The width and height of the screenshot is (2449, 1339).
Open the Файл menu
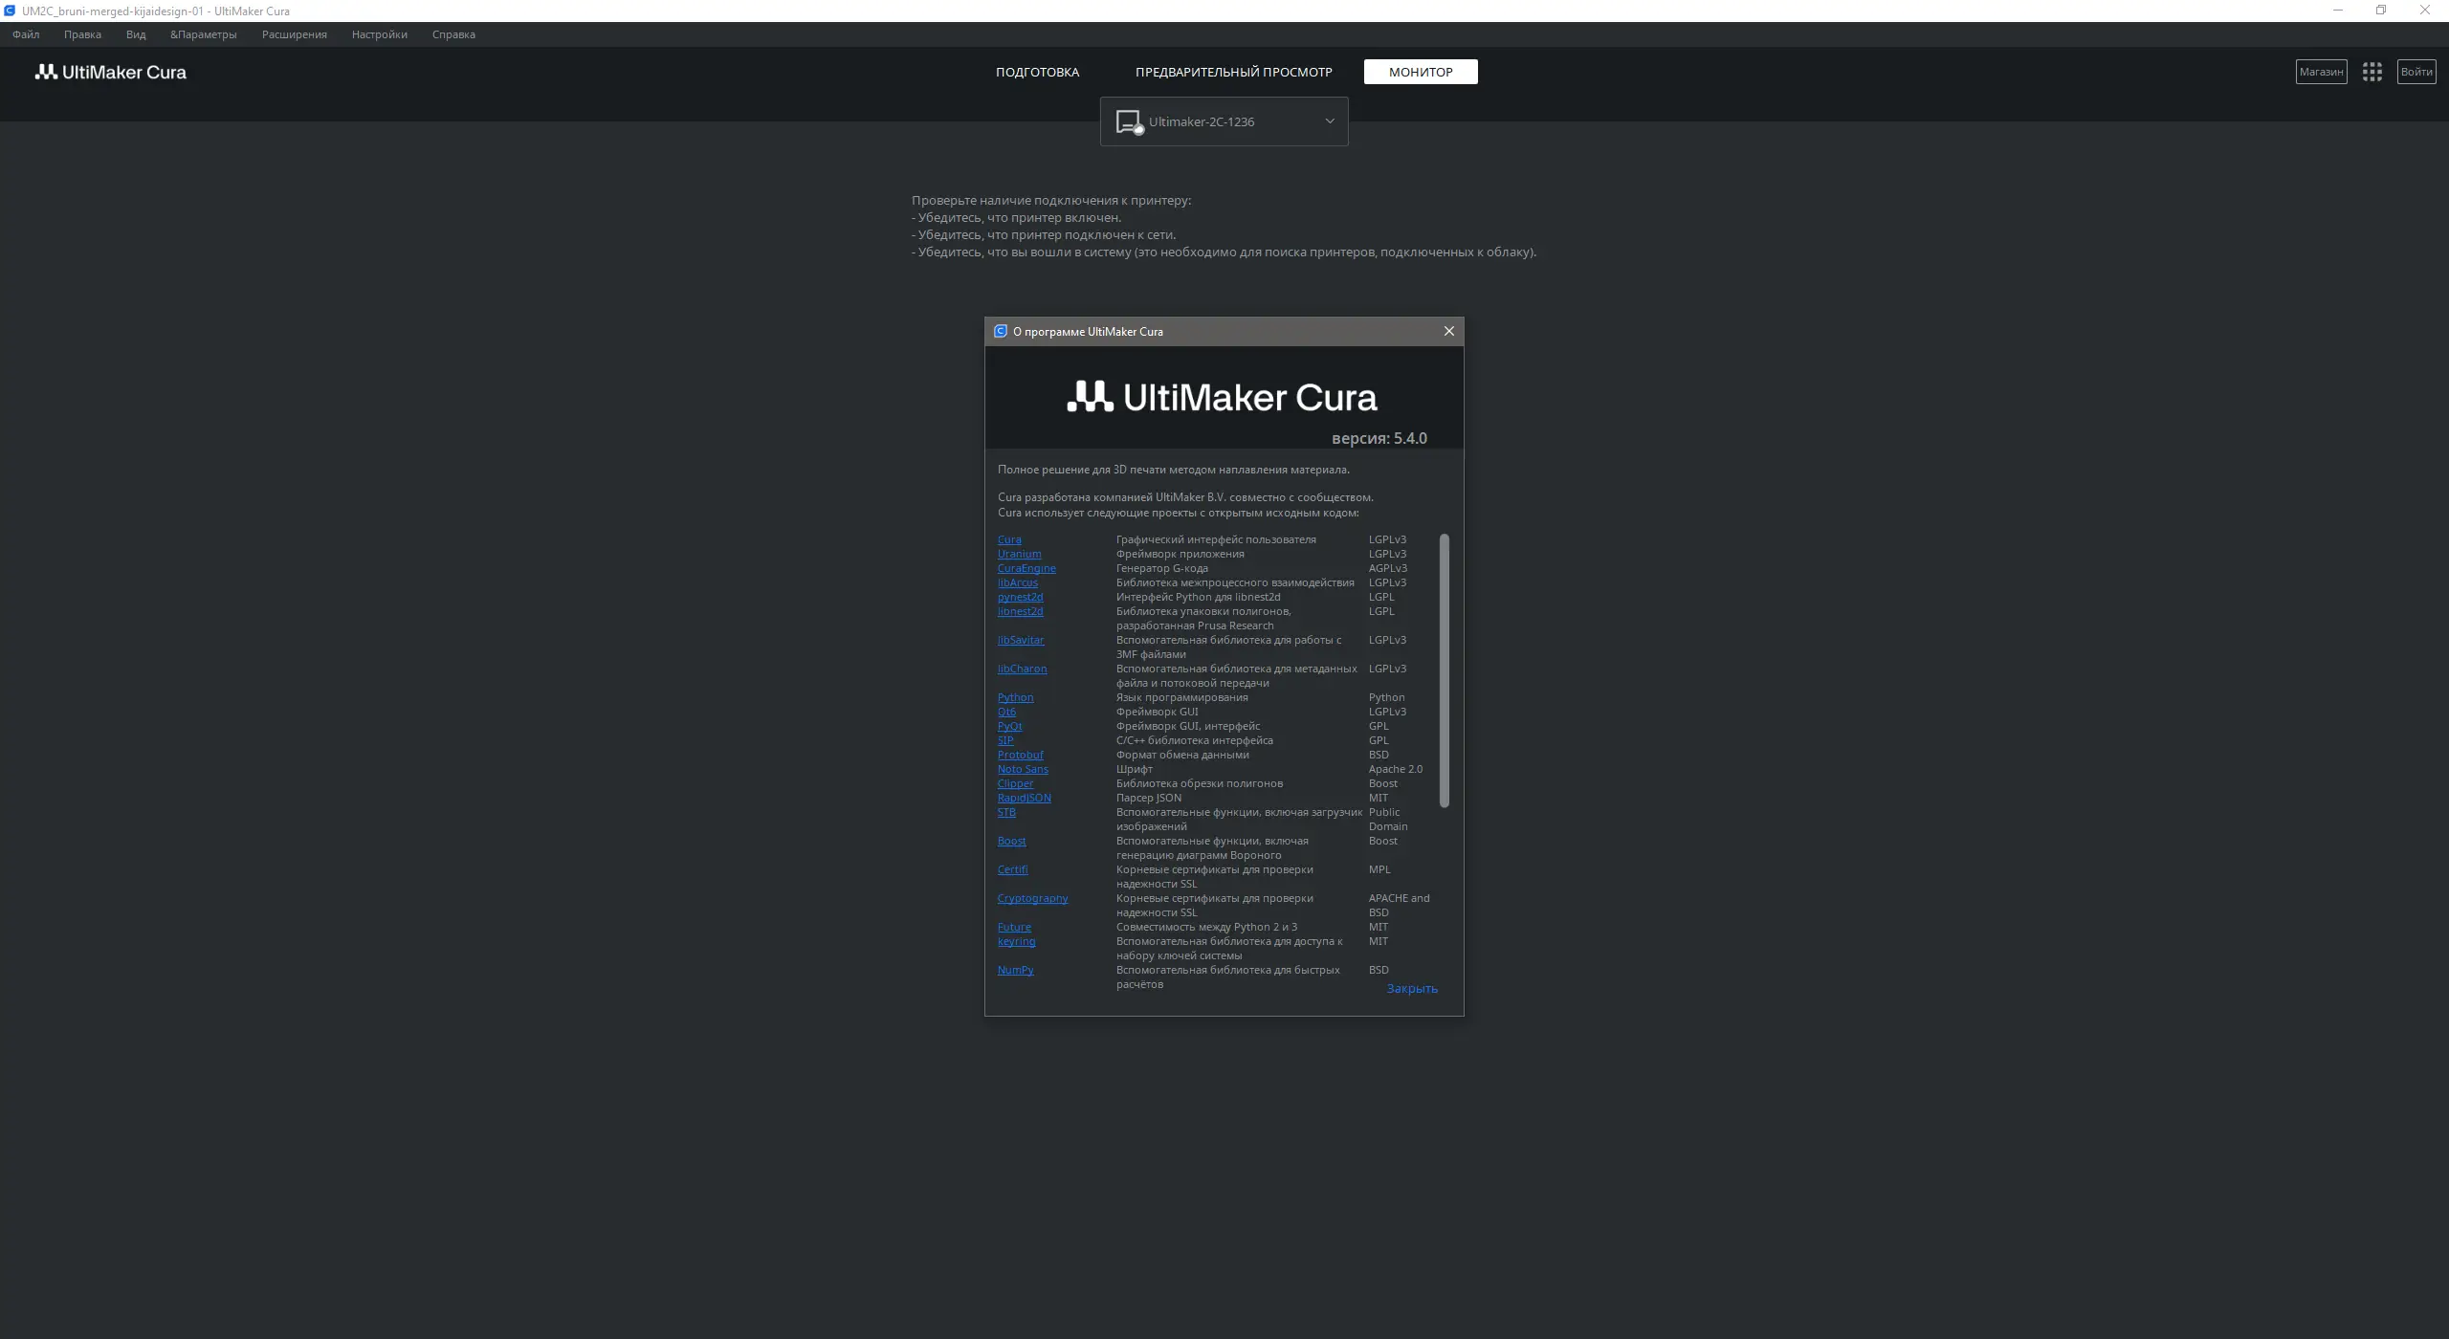pyautogui.click(x=26, y=34)
